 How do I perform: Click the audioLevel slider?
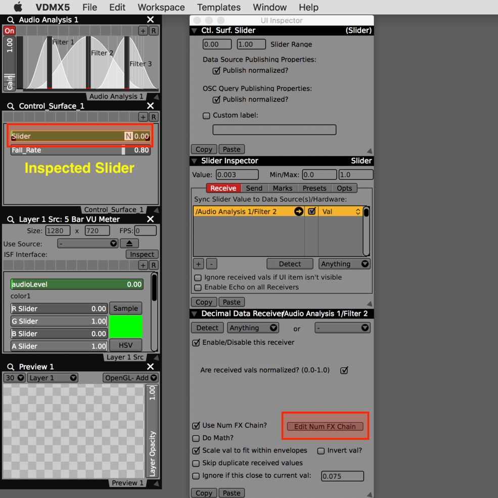point(77,284)
